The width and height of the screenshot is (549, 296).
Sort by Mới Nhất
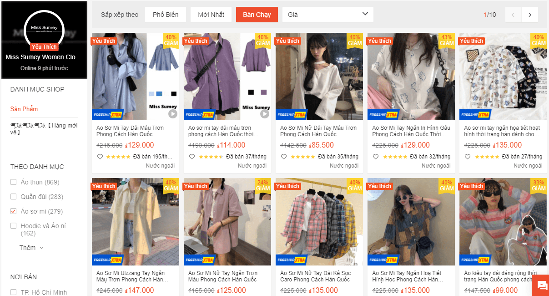[x=211, y=15]
